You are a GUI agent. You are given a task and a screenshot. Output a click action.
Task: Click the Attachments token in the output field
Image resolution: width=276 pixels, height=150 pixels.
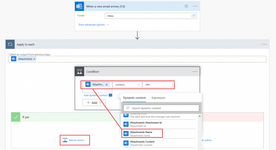pyautogui.click(x=24, y=59)
